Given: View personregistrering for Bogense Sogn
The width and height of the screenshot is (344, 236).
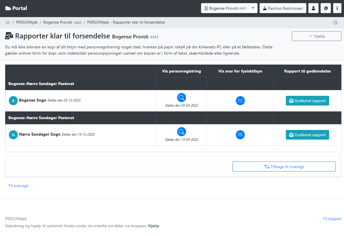Looking at the screenshot, I should 181,98.
